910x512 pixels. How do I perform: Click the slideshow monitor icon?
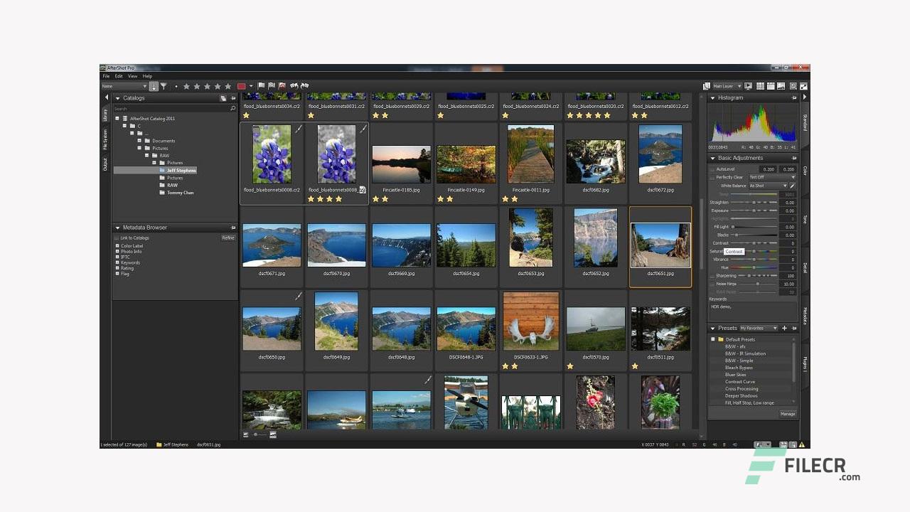[748, 86]
